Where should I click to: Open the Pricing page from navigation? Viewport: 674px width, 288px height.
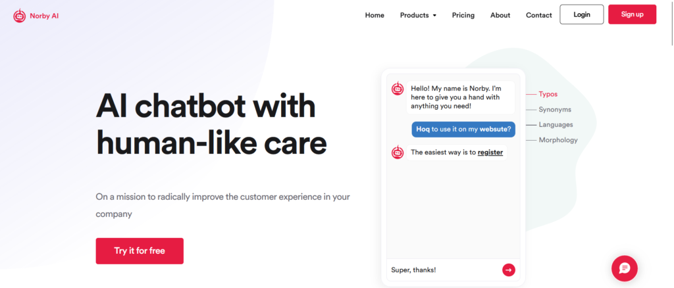[463, 15]
